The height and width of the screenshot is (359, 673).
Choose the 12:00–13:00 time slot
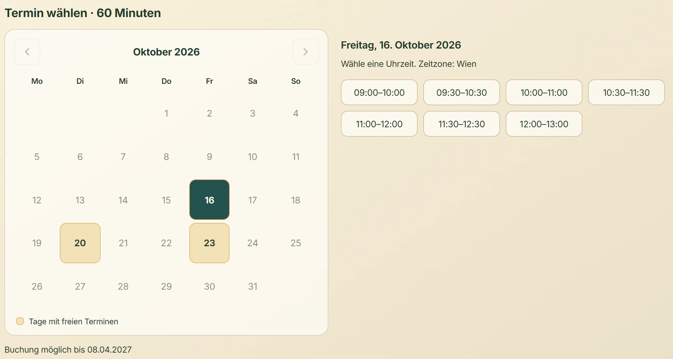click(x=544, y=124)
